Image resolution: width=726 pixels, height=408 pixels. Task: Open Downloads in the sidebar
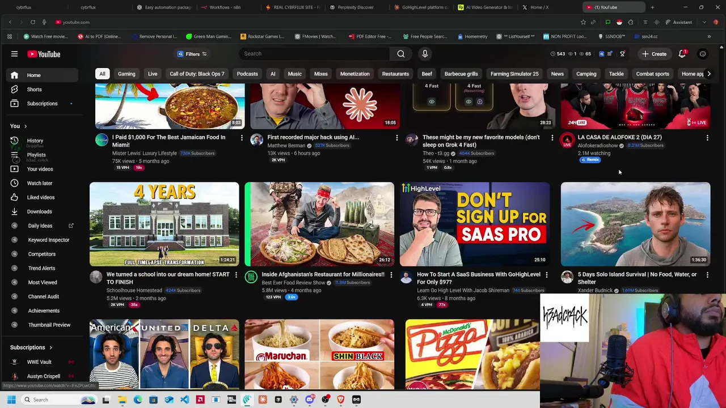pyautogui.click(x=39, y=211)
